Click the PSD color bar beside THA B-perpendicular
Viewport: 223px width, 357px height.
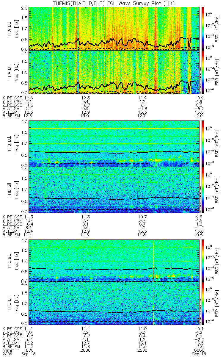pos(203,28)
